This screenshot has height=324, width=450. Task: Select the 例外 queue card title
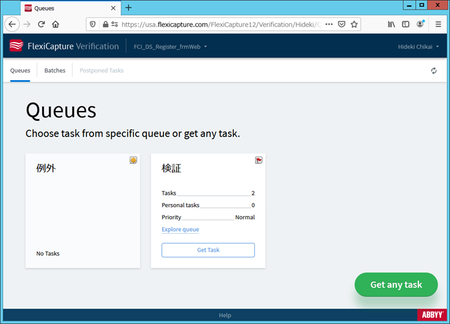46,168
